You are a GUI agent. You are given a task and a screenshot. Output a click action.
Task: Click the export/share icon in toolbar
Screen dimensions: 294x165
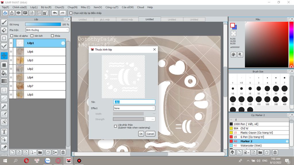pyautogui.click(x=12, y=13)
